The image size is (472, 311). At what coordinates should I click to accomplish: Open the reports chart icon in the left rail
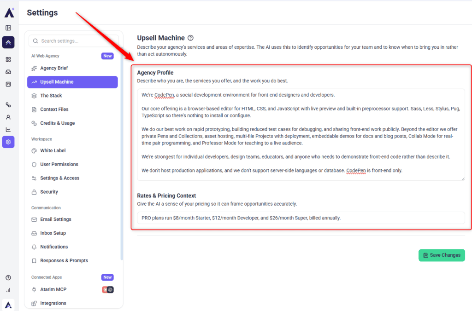tap(8, 130)
